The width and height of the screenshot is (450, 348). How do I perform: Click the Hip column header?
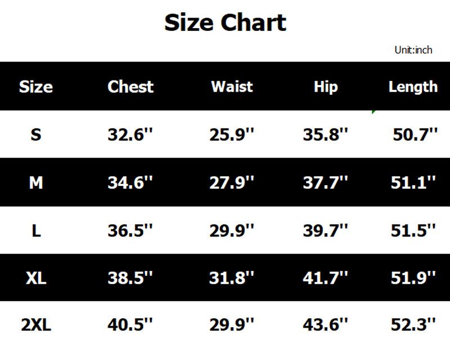(326, 87)
